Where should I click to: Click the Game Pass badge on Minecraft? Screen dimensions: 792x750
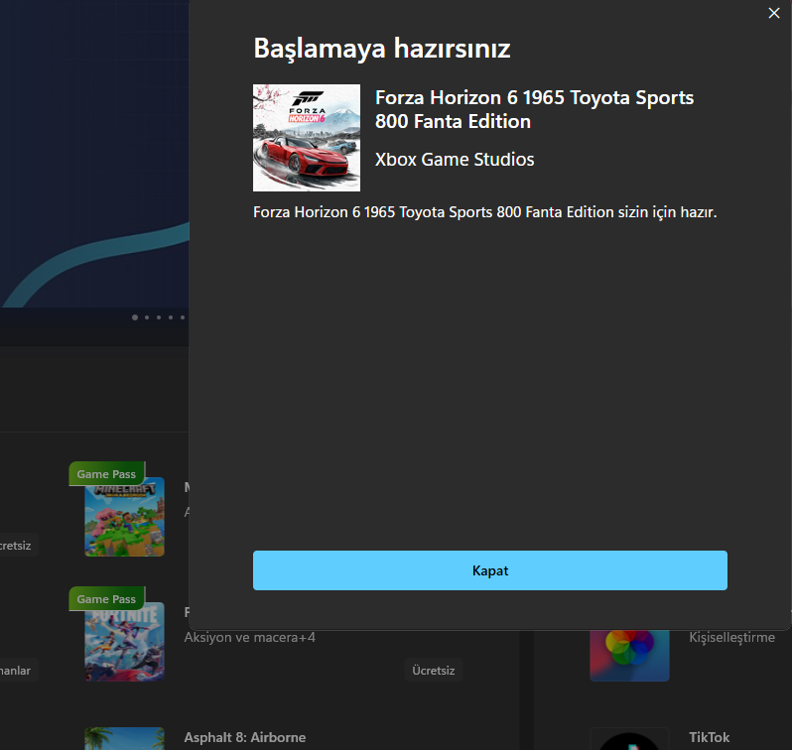pos(106,474)
